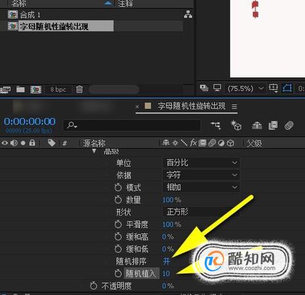This screenshot has height=295, width=305.
Task: Toggle stopwatch for 平滑度 property
Action: coord(118,224)
